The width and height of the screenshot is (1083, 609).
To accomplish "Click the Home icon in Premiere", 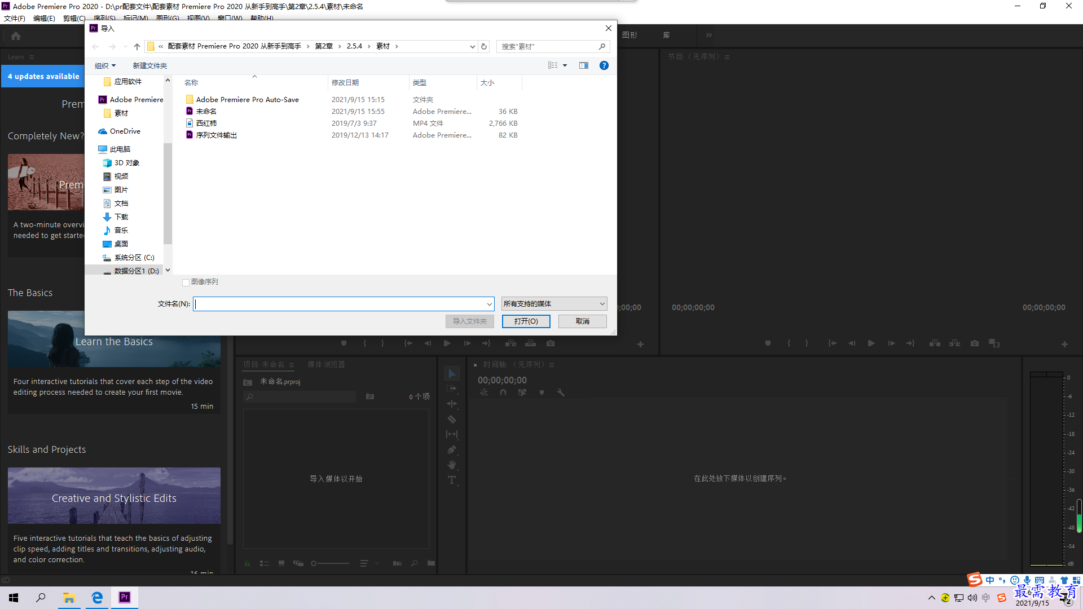I will (x=16, y=36).
